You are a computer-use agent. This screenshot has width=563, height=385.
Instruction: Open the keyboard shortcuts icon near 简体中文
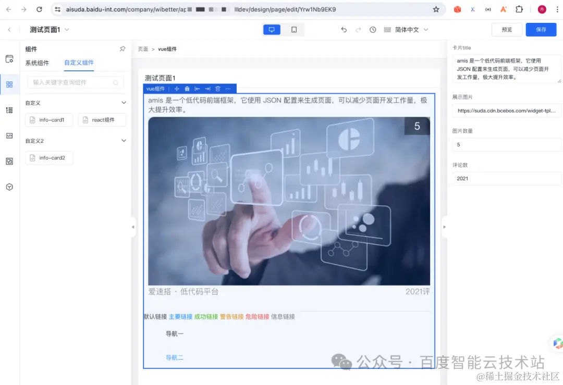386,30
